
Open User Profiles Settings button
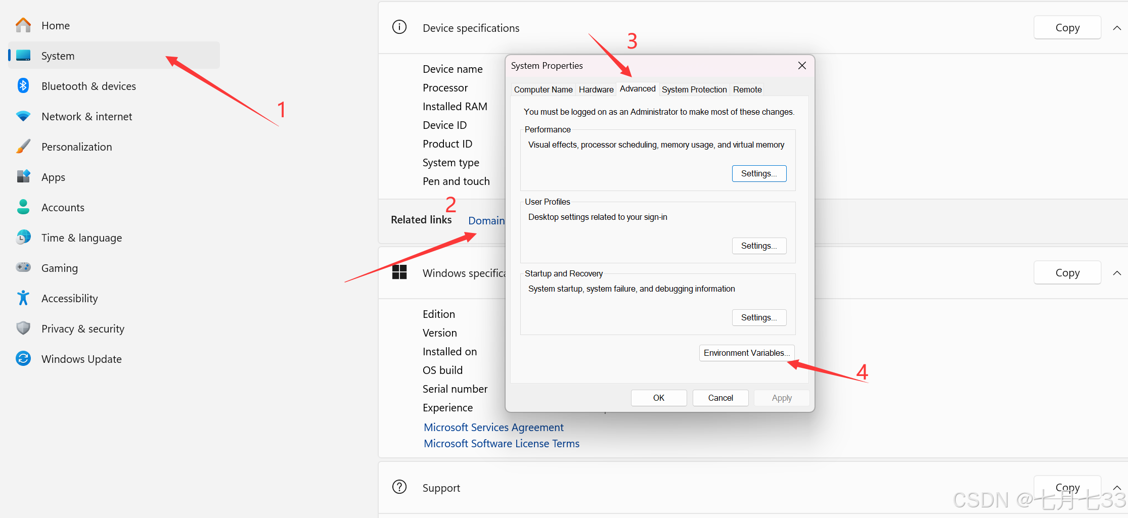point(759,246)
